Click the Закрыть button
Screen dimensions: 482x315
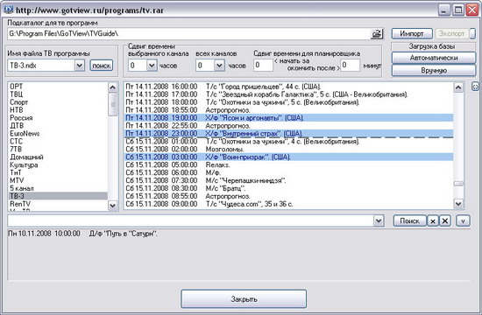click(x=244, y=298)
